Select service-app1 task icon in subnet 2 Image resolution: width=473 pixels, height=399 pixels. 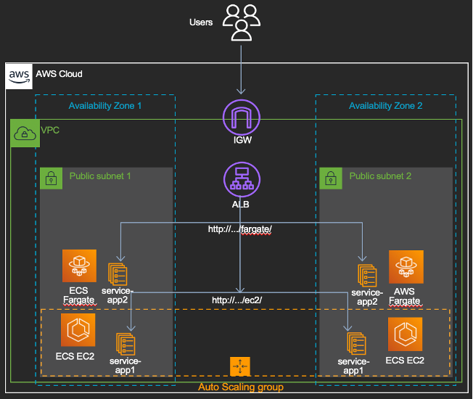coord(356,344)
